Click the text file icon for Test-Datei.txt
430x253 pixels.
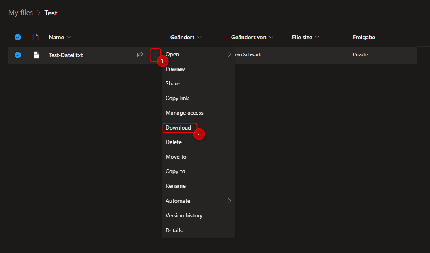tap(36, 55)
